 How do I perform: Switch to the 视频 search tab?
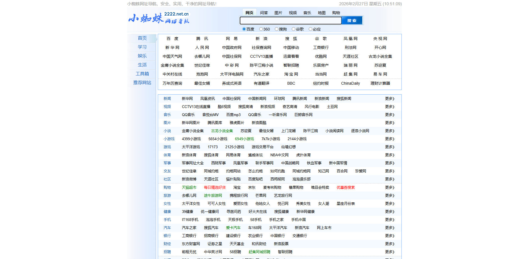(x=293, y=12)
